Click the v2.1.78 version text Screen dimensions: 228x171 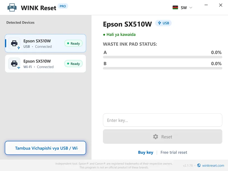(x=188, y=166)
